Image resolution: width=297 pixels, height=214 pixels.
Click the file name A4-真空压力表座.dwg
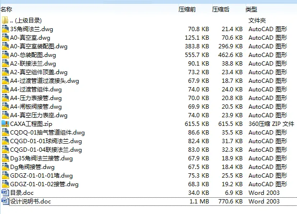pyautogui.click(x=39, y=115)
